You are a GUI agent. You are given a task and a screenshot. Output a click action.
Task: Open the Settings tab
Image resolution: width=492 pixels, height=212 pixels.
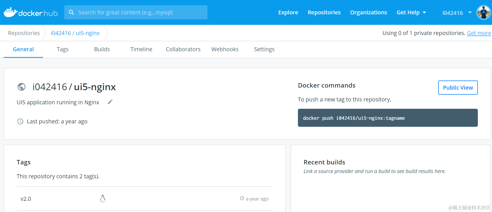click(x=264, y=49)
